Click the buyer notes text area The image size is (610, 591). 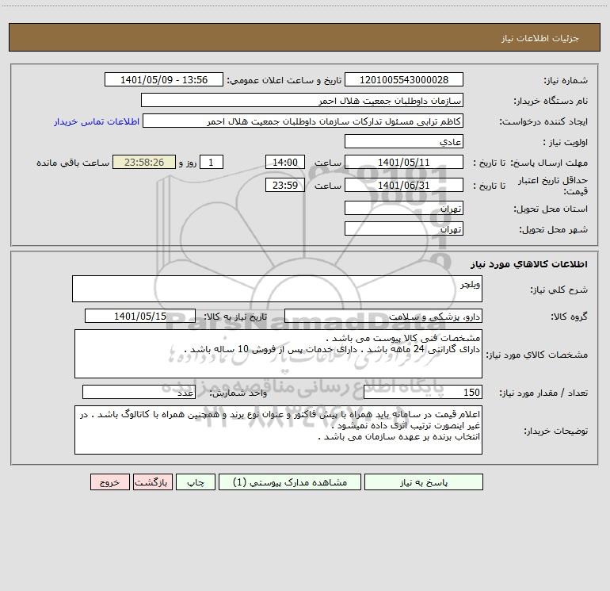point(278,430)
